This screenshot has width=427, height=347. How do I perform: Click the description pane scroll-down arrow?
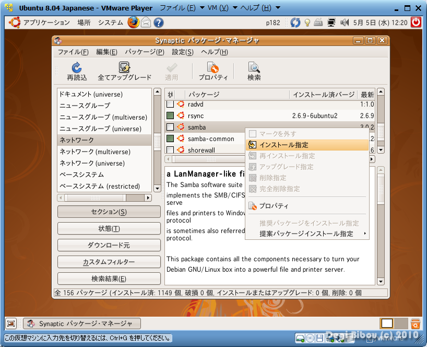click(x=381, y=281)
